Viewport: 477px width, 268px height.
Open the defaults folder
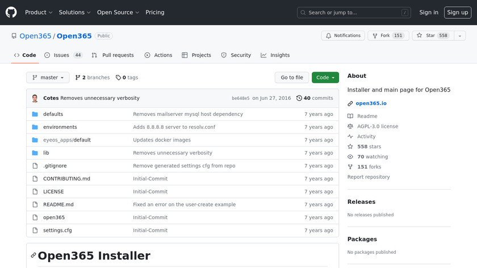(x=53, y=114)
